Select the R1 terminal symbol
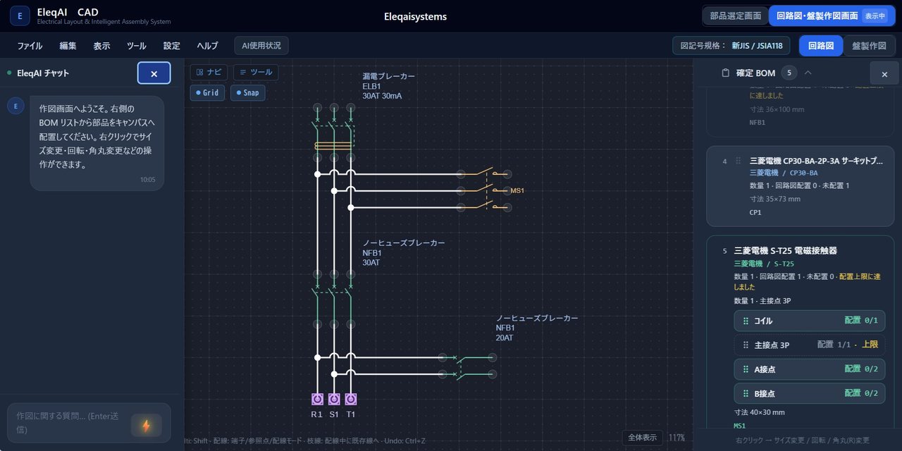 pyautogui.click(x=317, y=399)
